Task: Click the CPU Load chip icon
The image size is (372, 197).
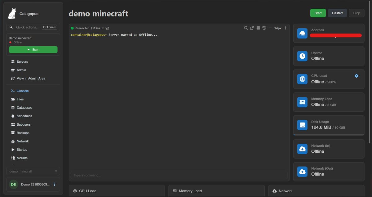Action: tap(302, 79)
